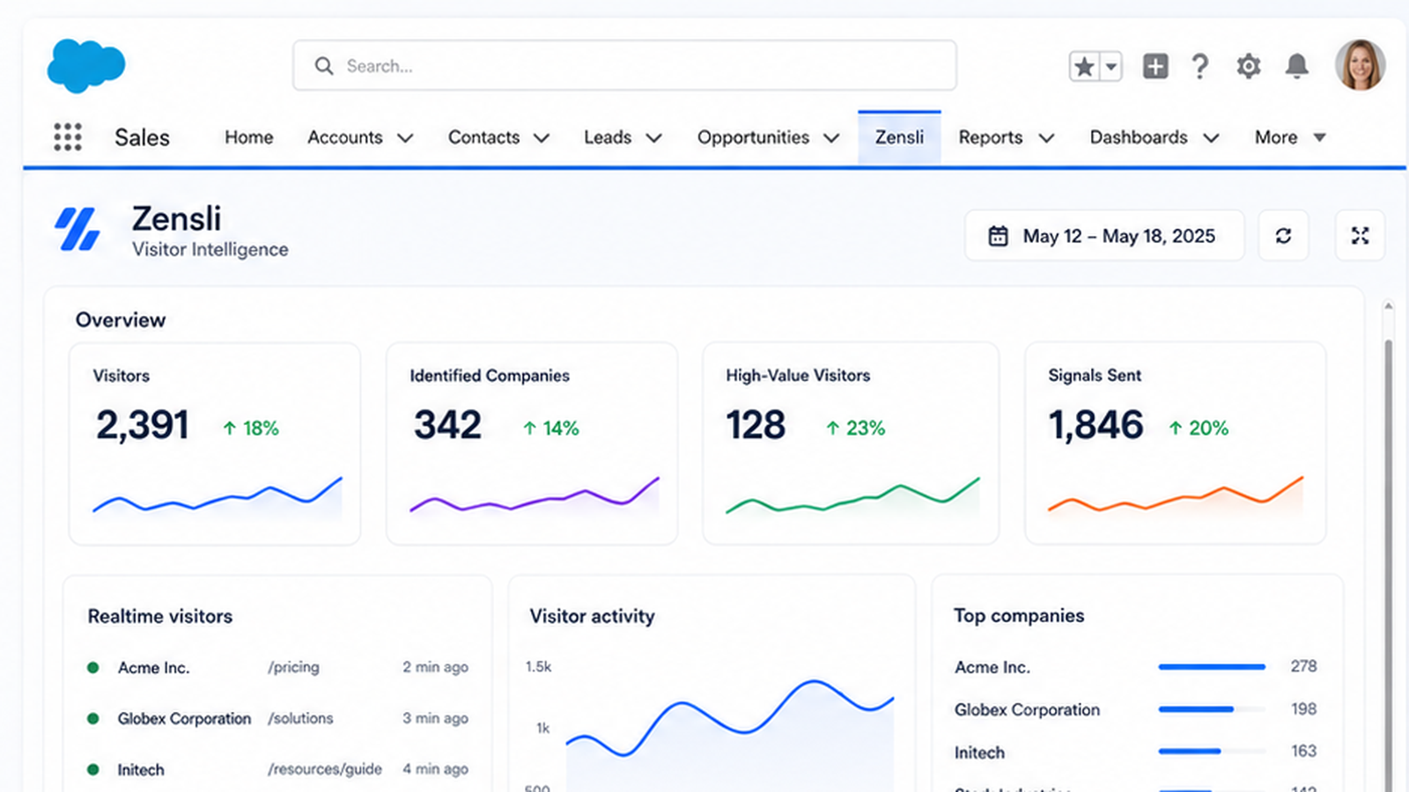Click the 23% High-Value increase indicator
The width and height of the screenshot is (1409, 792).
[855, 429]
